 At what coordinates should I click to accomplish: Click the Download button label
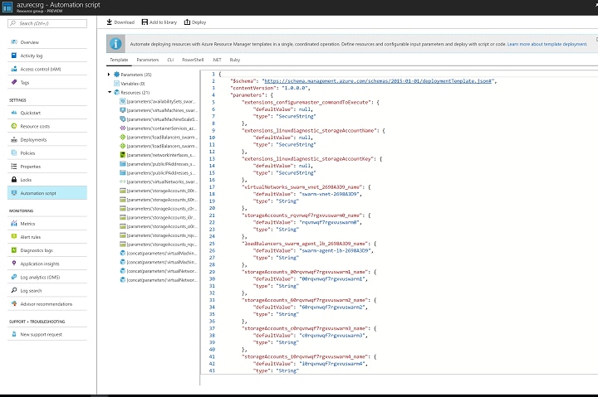[x=125, y=22]
